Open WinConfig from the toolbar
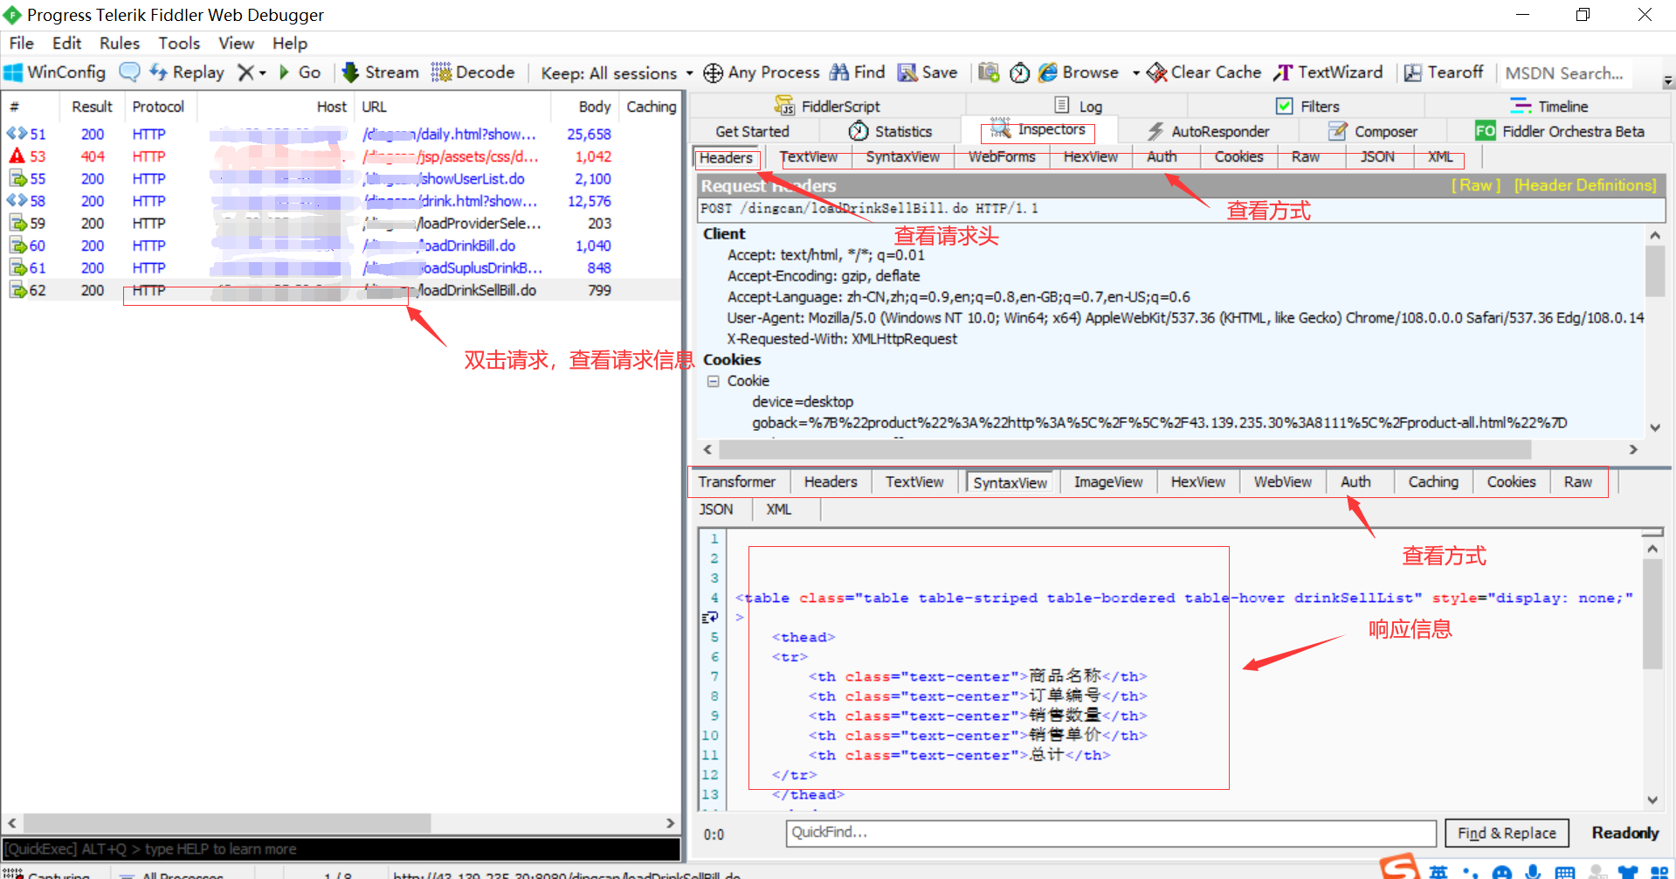1676x879 pixels. [55, 73]
